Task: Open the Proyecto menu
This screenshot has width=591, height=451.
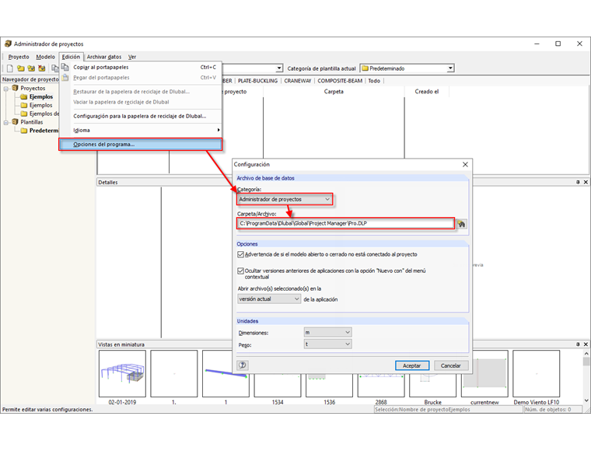Action: click(19, 57)
